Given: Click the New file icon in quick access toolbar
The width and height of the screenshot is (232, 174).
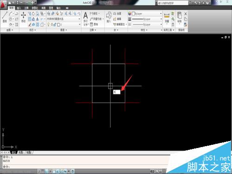Looking at the screenshot, I should 10,3.
